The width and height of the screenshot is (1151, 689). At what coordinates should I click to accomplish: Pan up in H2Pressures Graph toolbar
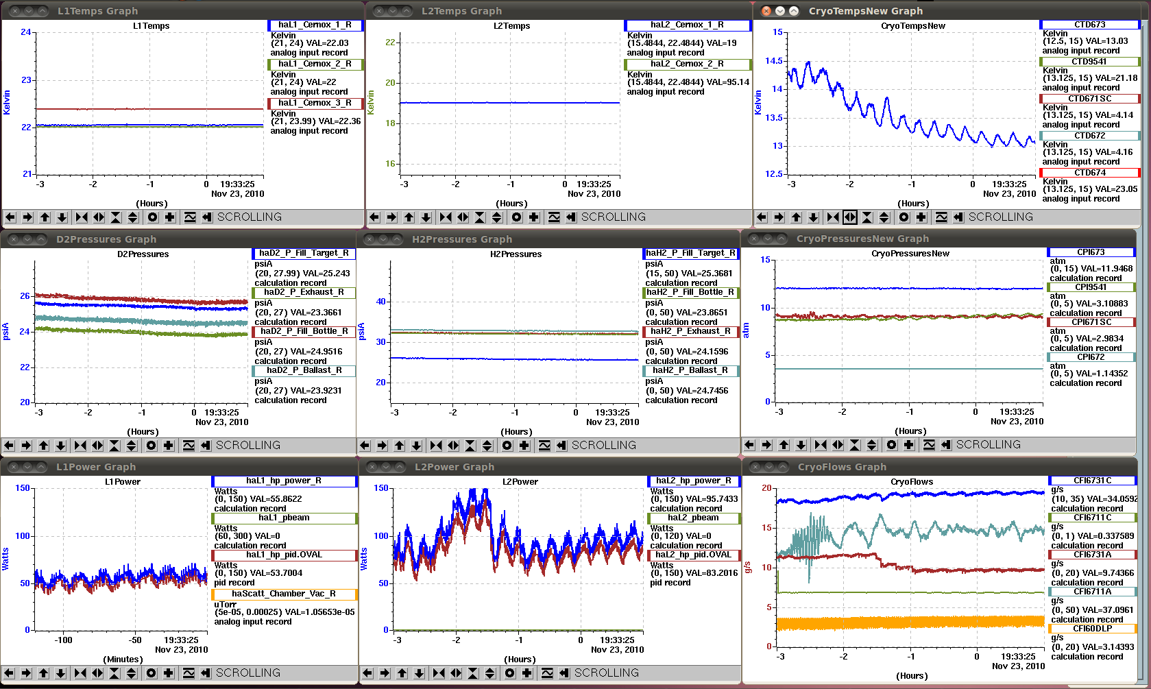pyautogui.click(x=399, y=446)
